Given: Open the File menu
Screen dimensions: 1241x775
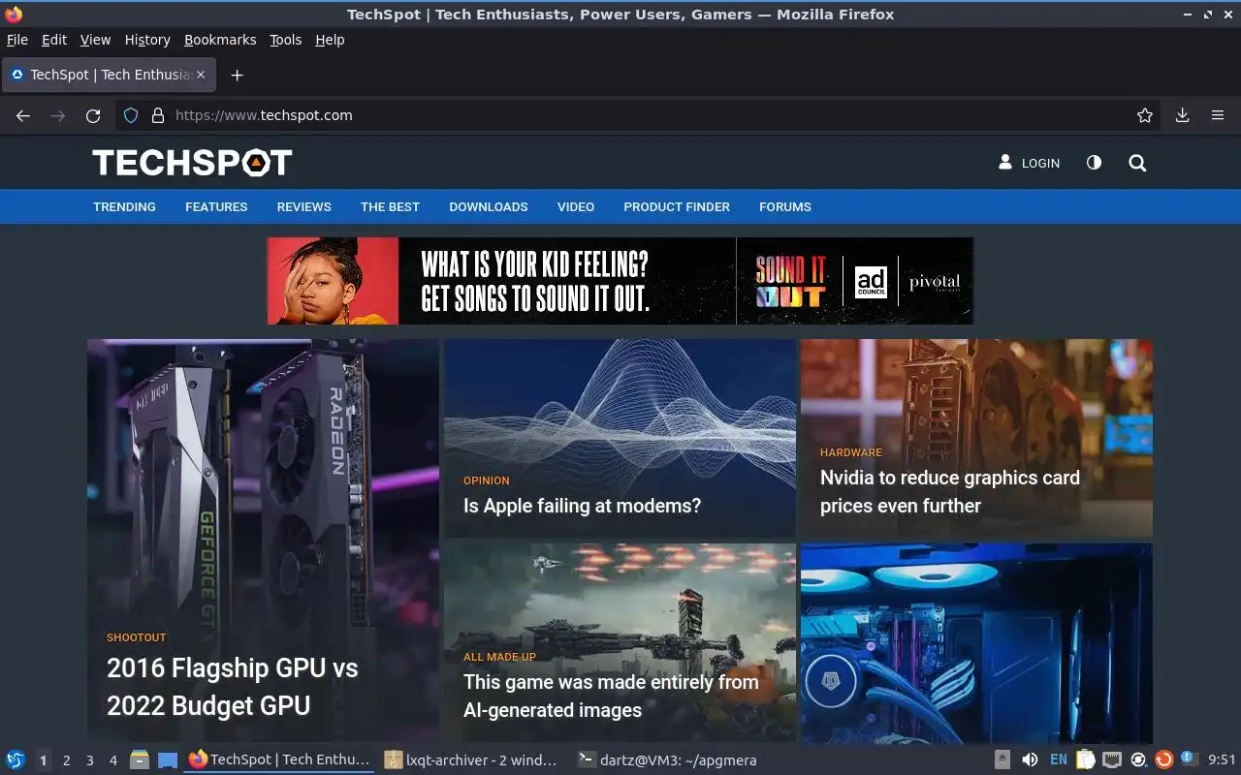Looking at the screenshot, I should click(x=17, y=40).
